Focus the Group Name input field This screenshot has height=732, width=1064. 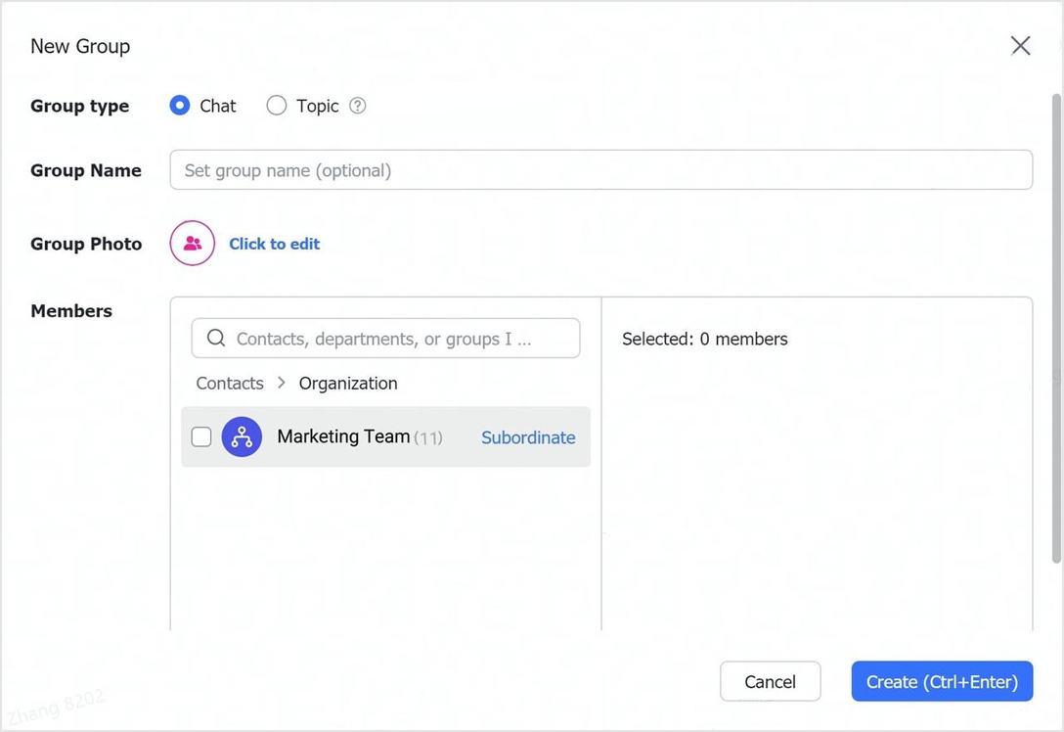600,170
